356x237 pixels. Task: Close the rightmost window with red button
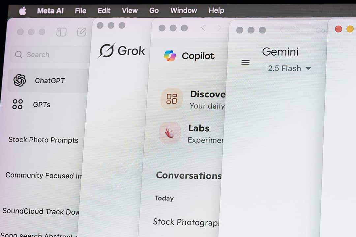[338, 29]
